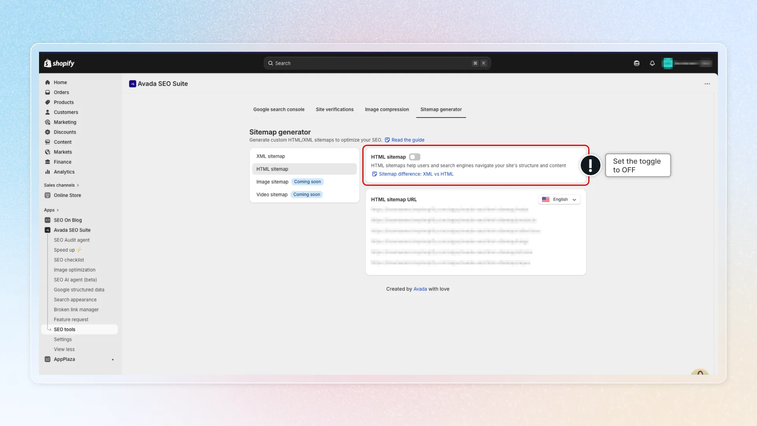Click the Content icon in sidebar
This screenshot has width=757, height=426.
tap(47, 142)
